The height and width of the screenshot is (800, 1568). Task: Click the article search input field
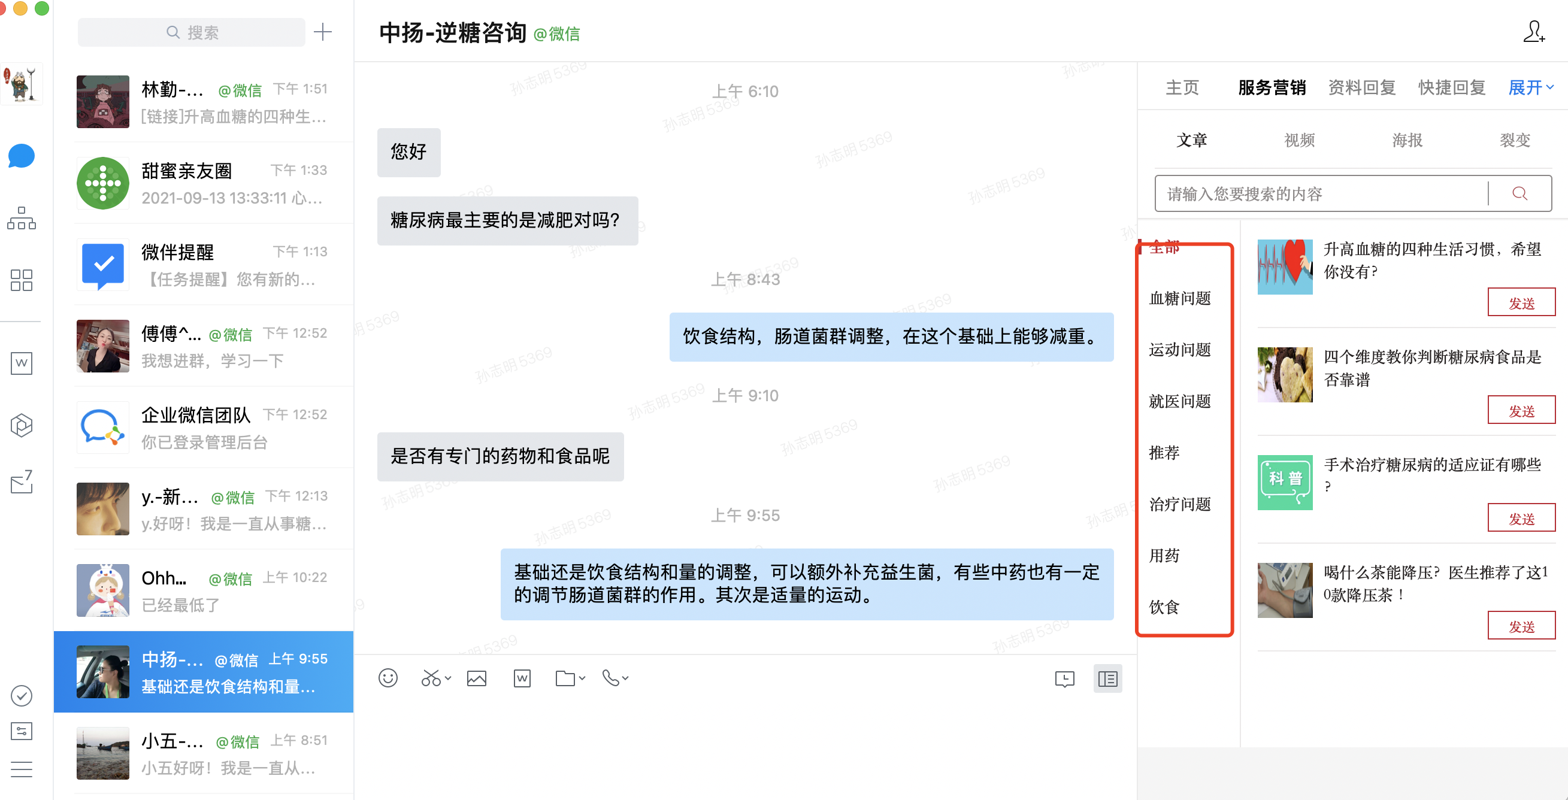1321,193
